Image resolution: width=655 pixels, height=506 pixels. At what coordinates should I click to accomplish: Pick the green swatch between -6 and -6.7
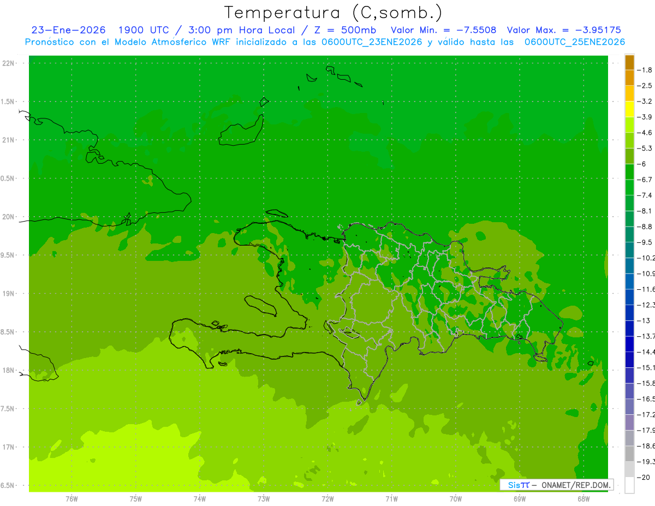[629, 172]
